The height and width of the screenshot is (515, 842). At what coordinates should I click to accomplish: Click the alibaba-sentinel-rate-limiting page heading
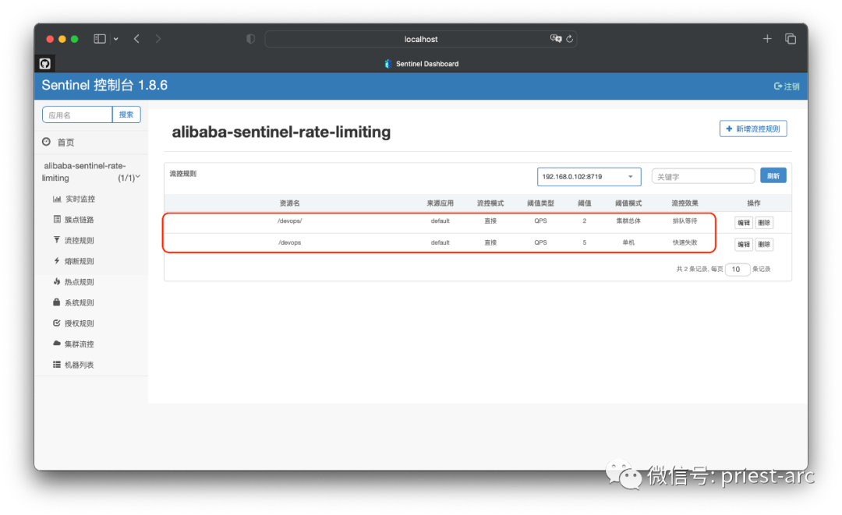coord(281,132)
